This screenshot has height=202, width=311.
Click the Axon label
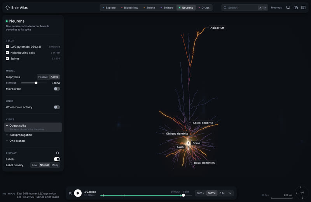coord(180,147)
